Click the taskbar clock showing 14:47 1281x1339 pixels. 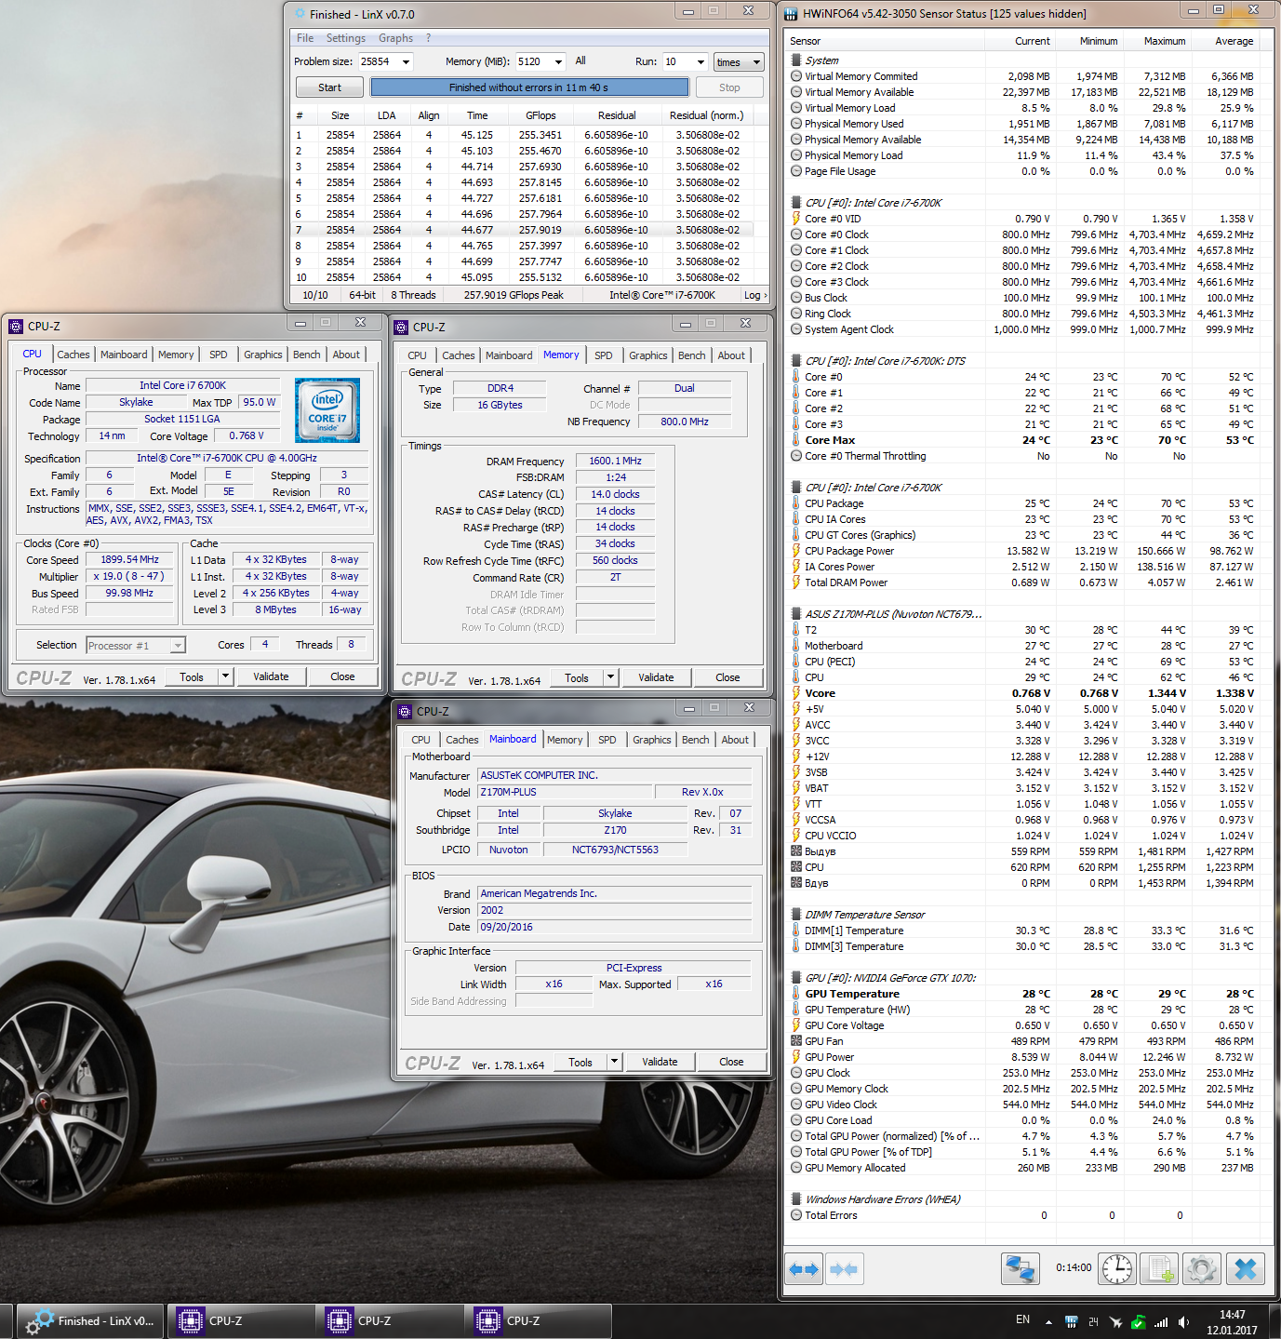1233,1322
